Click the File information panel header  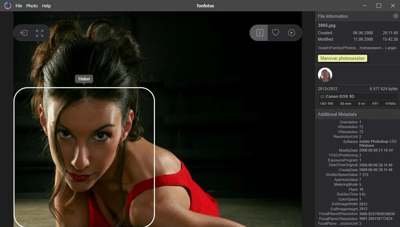[333, 16]
